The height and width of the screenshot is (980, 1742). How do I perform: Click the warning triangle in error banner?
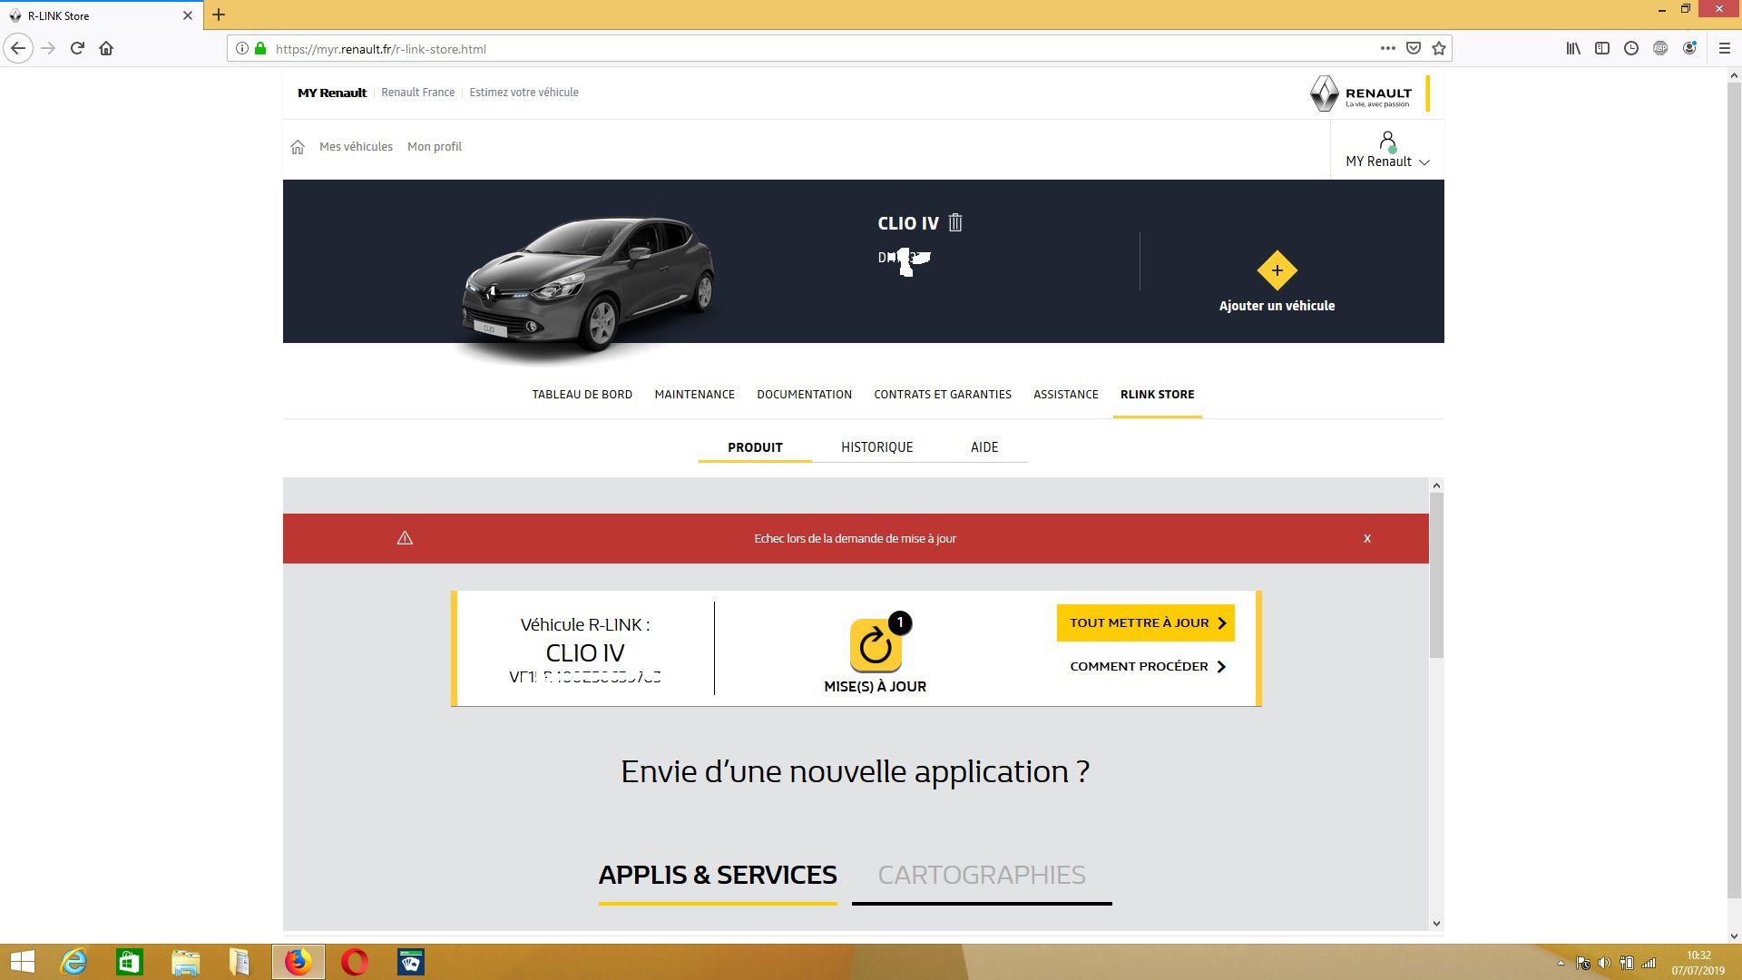pos(405,538)
